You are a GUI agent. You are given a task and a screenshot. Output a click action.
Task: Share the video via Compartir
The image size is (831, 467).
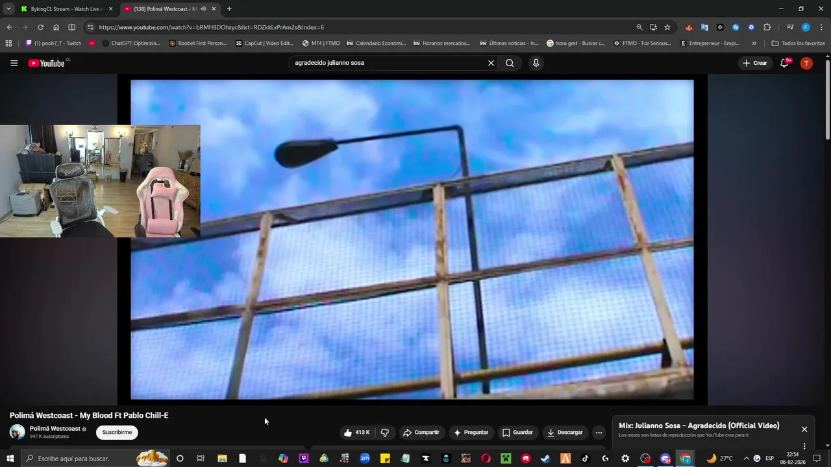click(421, 433)
